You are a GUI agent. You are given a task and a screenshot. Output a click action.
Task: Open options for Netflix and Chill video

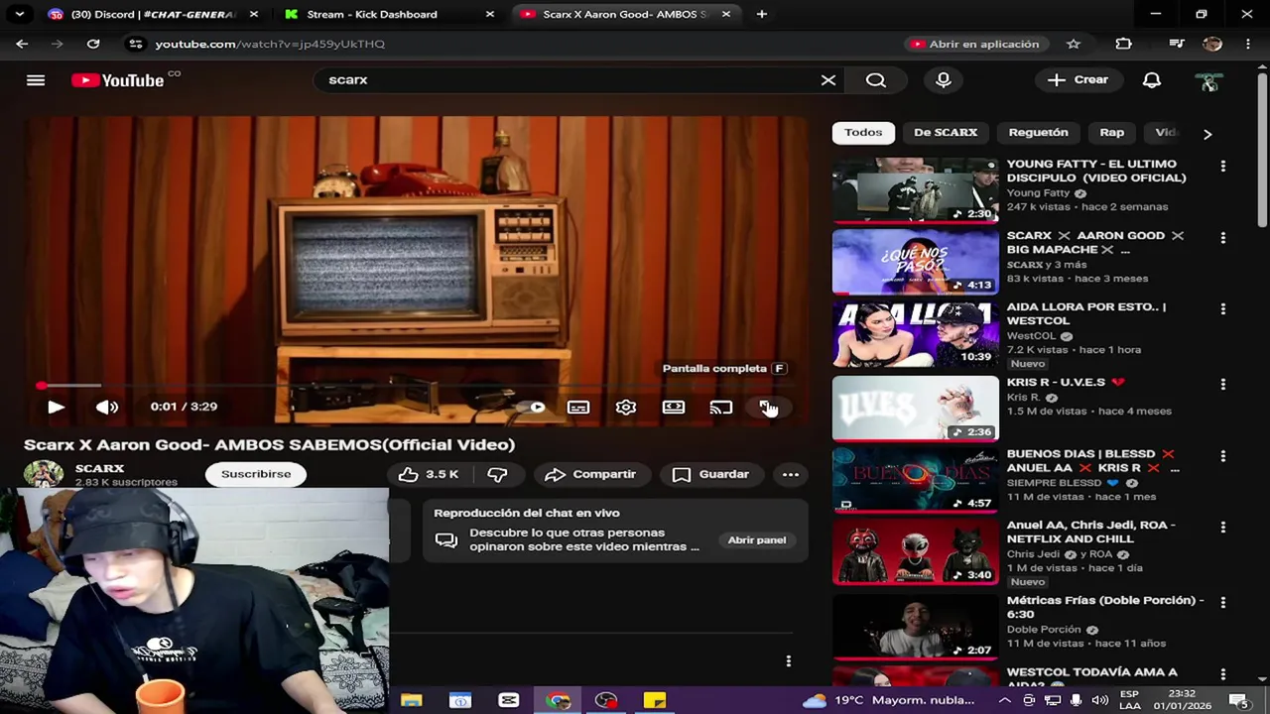[x=1223, y=528]
